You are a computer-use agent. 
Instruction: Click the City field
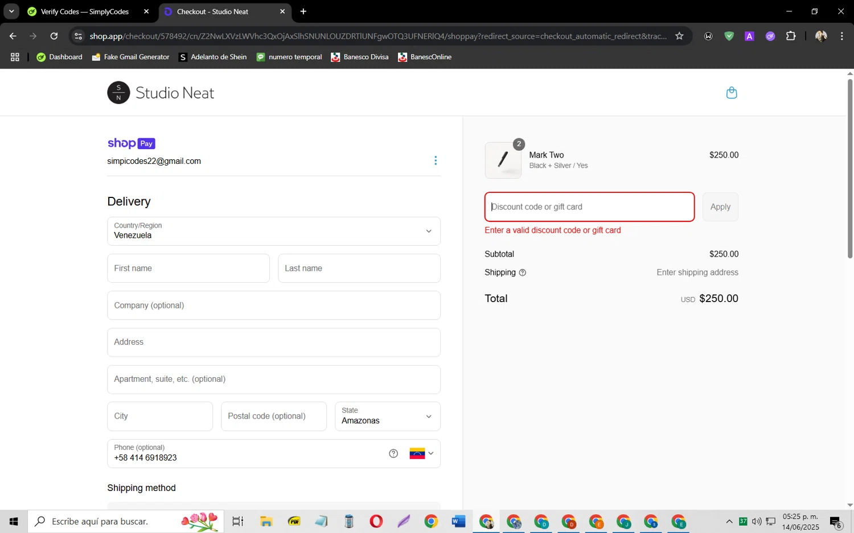click(x=160, y=416)
